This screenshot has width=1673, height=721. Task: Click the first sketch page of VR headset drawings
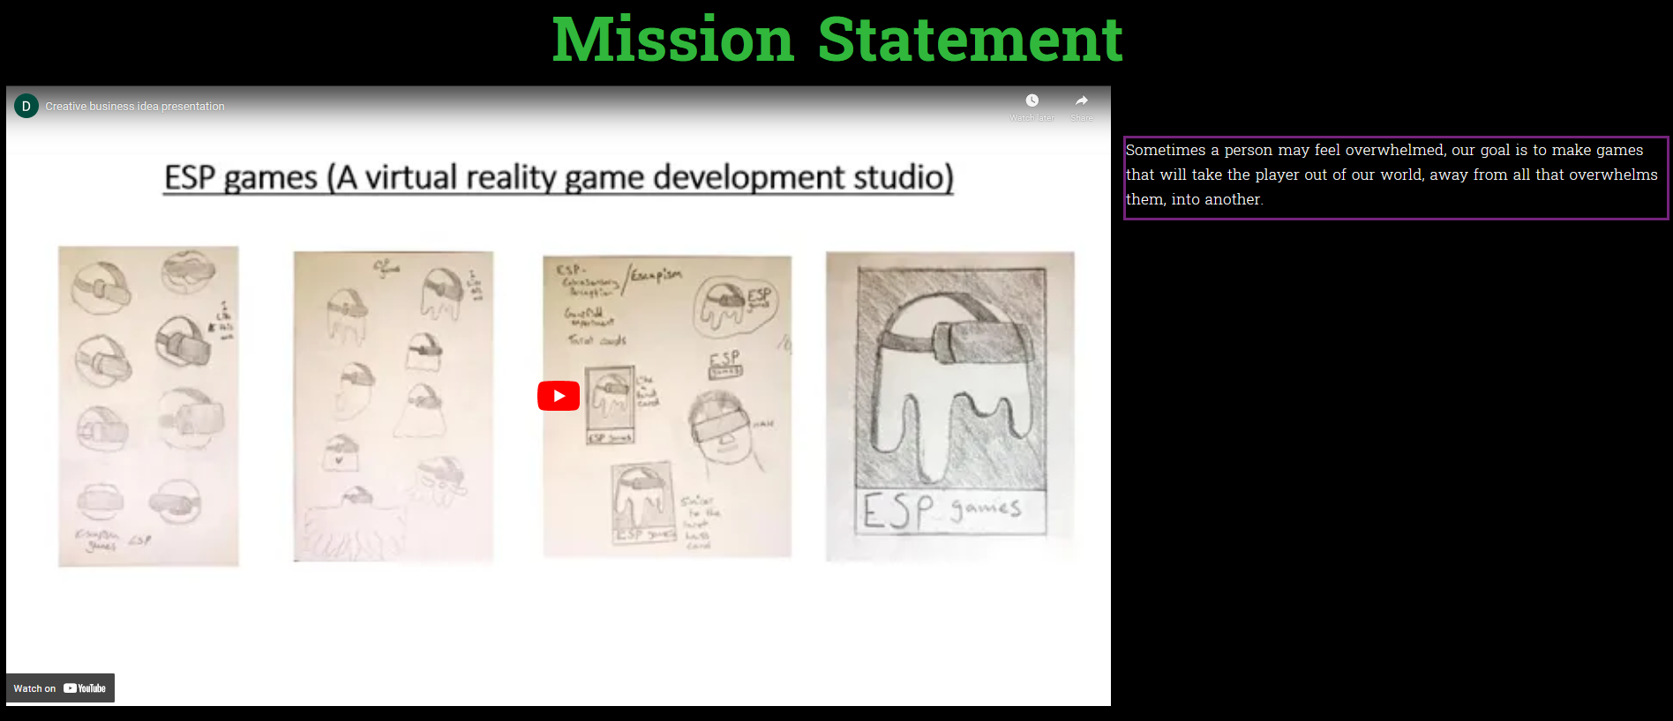[148, 406]
